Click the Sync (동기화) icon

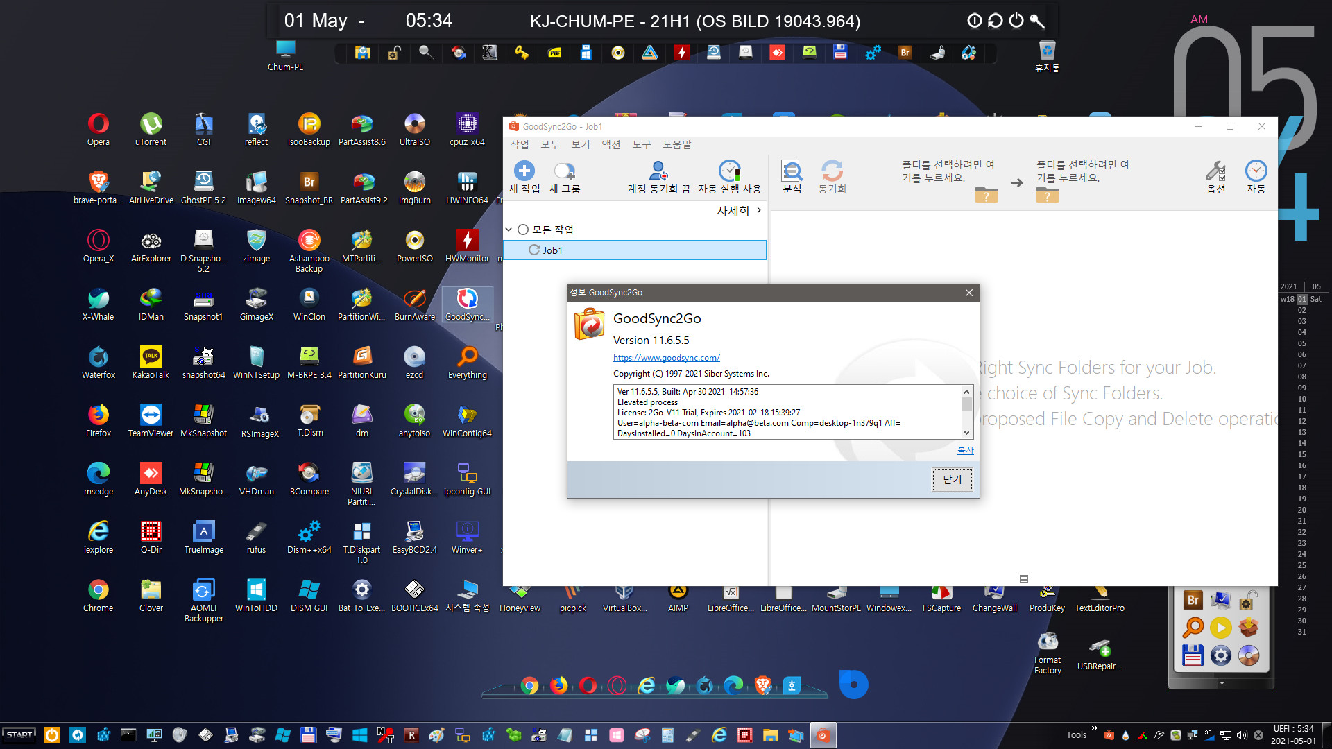832,171
